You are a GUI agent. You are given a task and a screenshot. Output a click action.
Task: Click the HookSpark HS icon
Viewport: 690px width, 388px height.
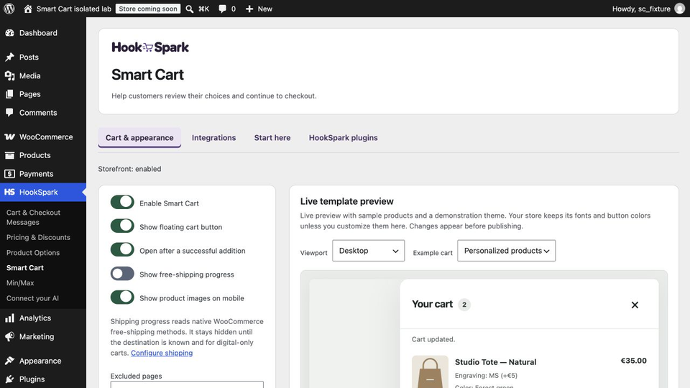9,193
